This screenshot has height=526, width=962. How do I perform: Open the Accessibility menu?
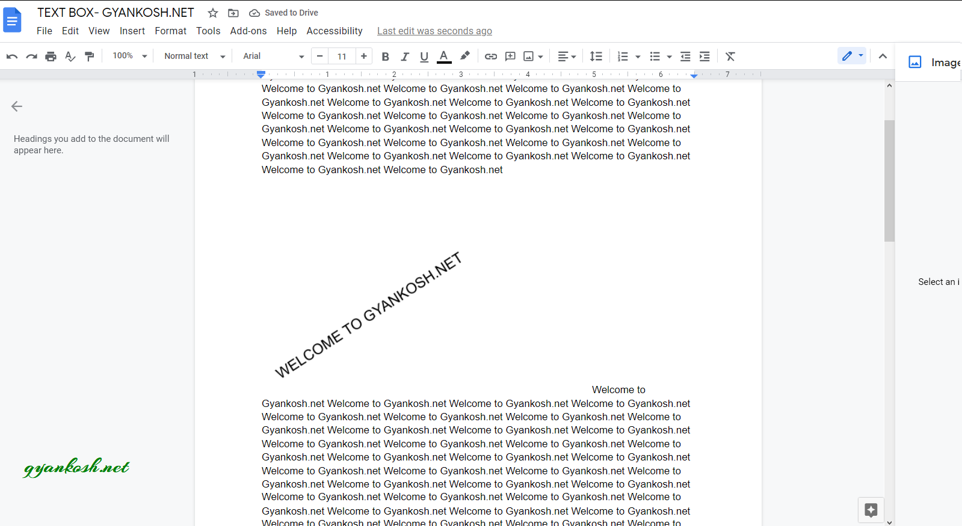[335, 31]
